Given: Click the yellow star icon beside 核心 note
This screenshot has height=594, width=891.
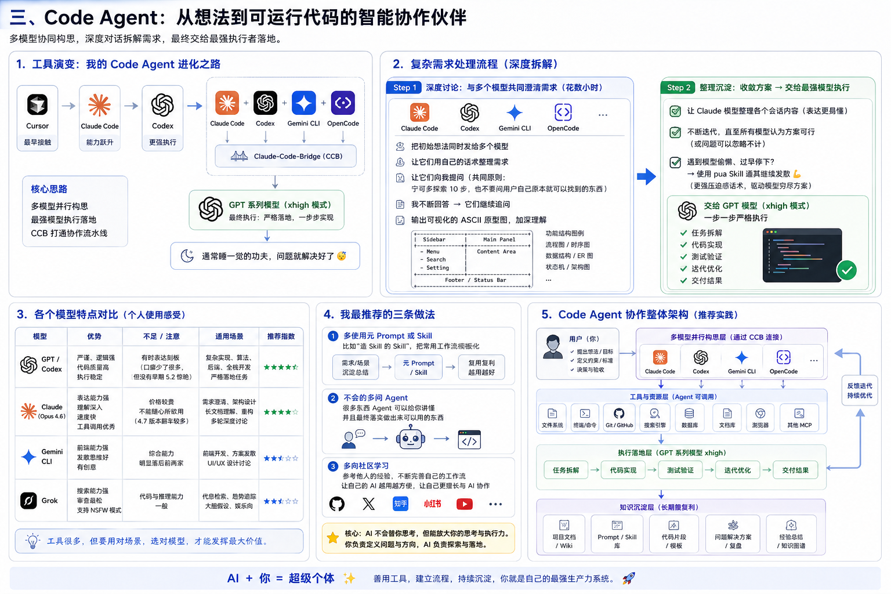Looking at the screenshot, I should (x=333, y=538).
